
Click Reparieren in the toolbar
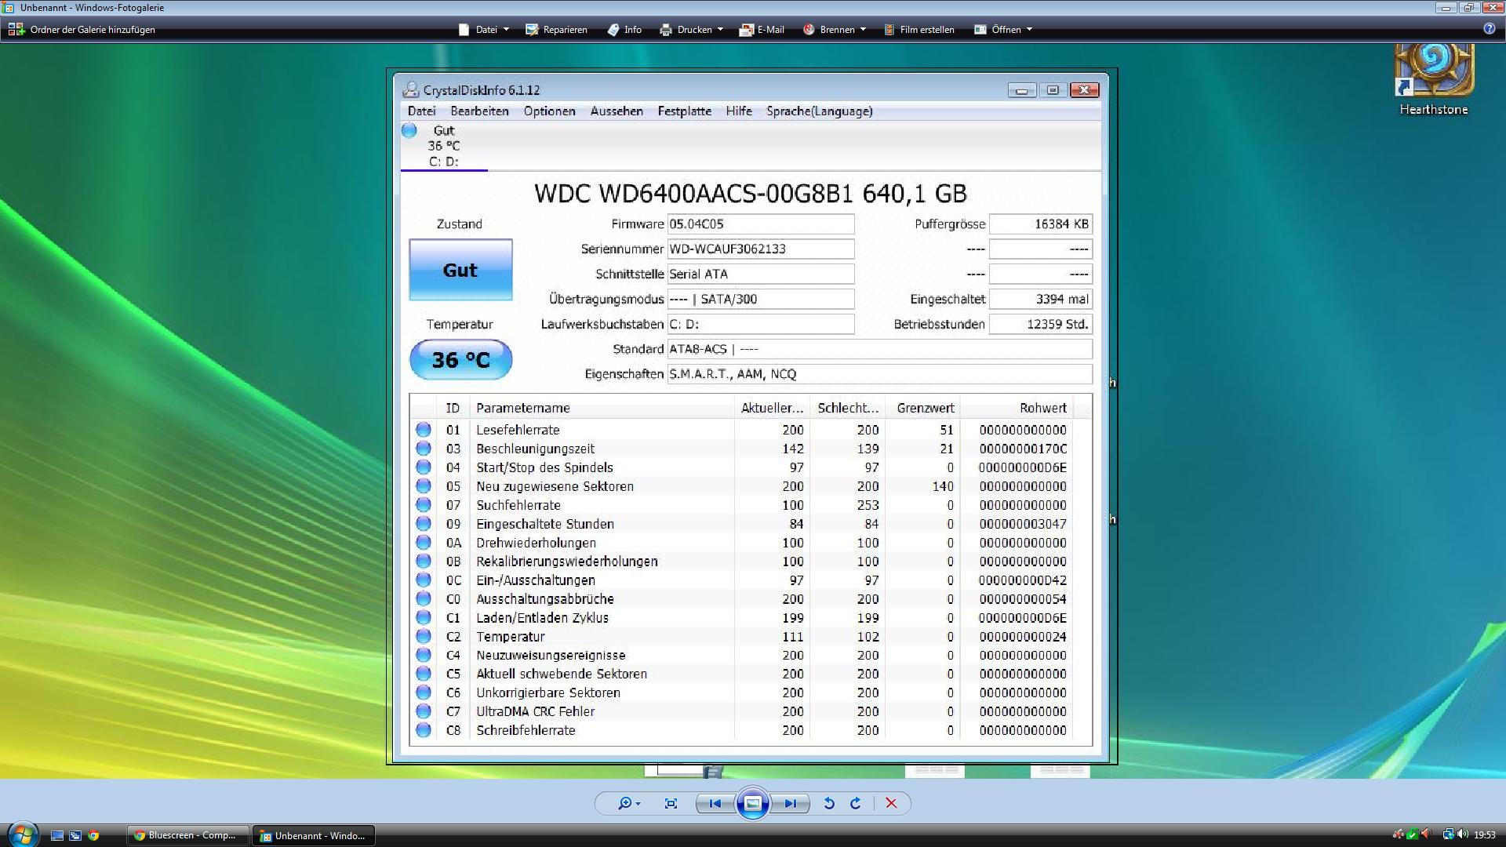click(x=556, y=30)
